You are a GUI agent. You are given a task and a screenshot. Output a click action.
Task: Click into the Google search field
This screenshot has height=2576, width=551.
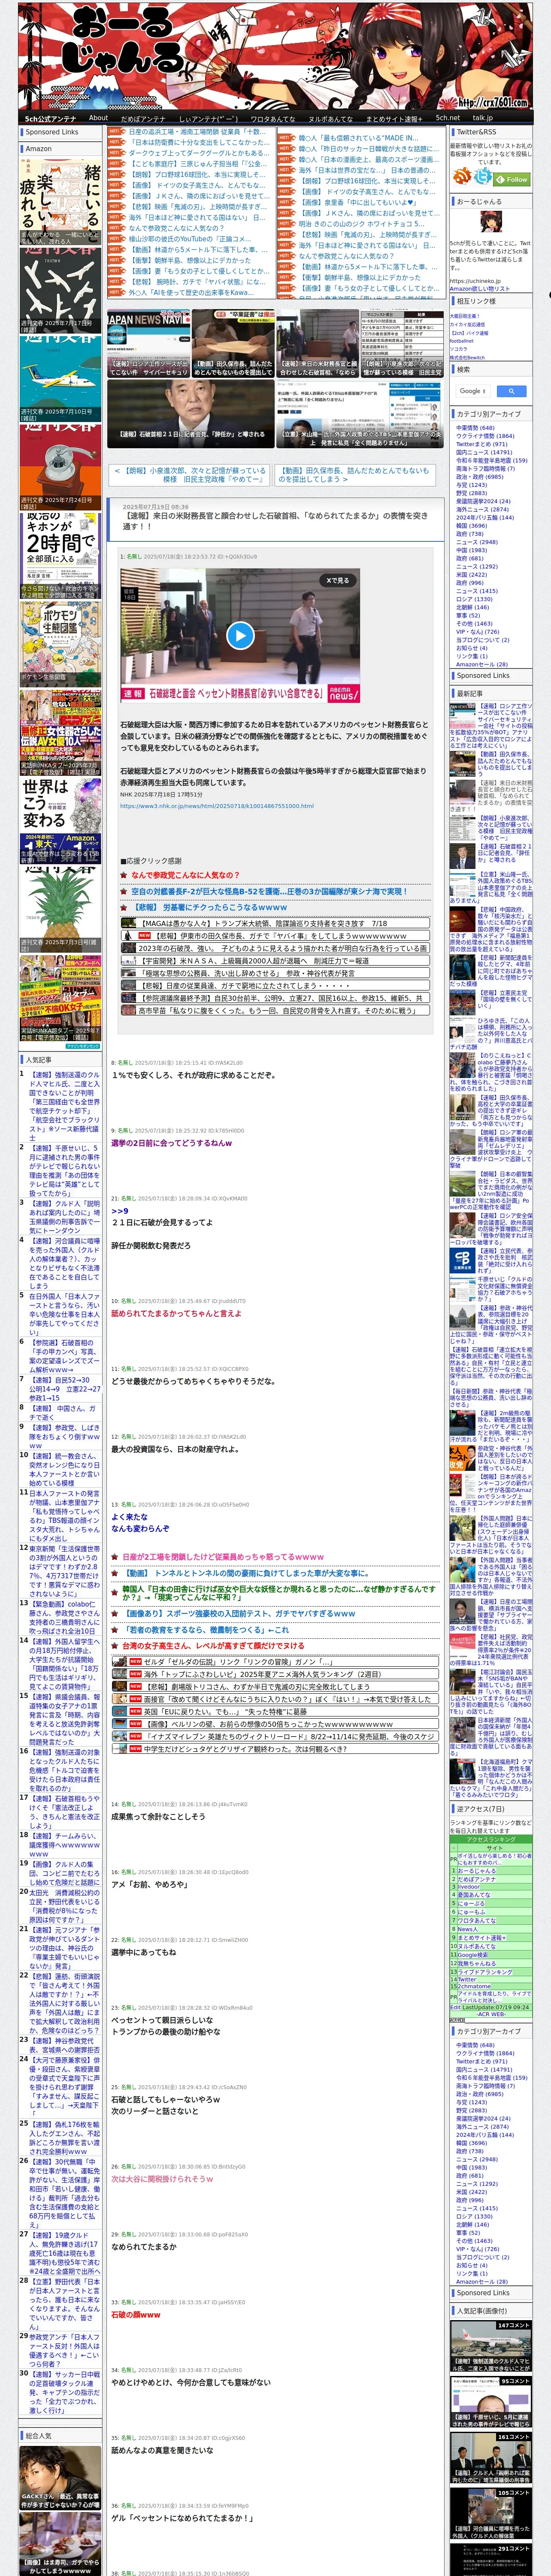(473, 391)
